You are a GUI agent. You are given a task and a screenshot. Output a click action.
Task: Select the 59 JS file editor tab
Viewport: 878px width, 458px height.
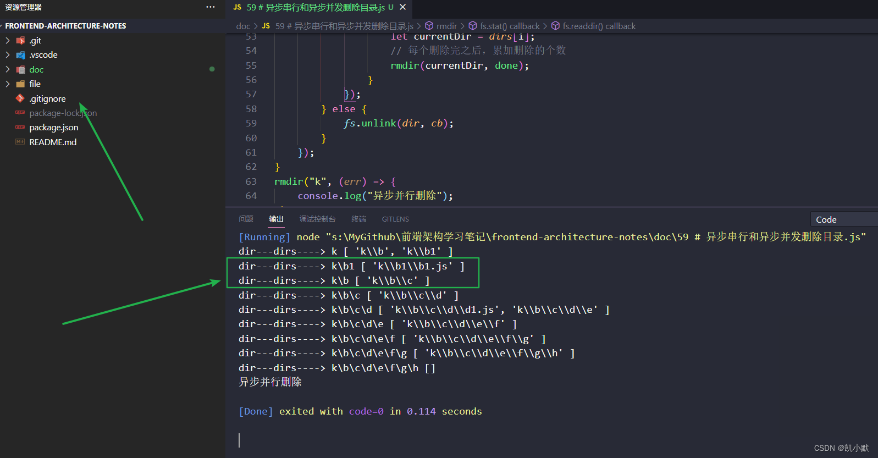pos(319,8)
